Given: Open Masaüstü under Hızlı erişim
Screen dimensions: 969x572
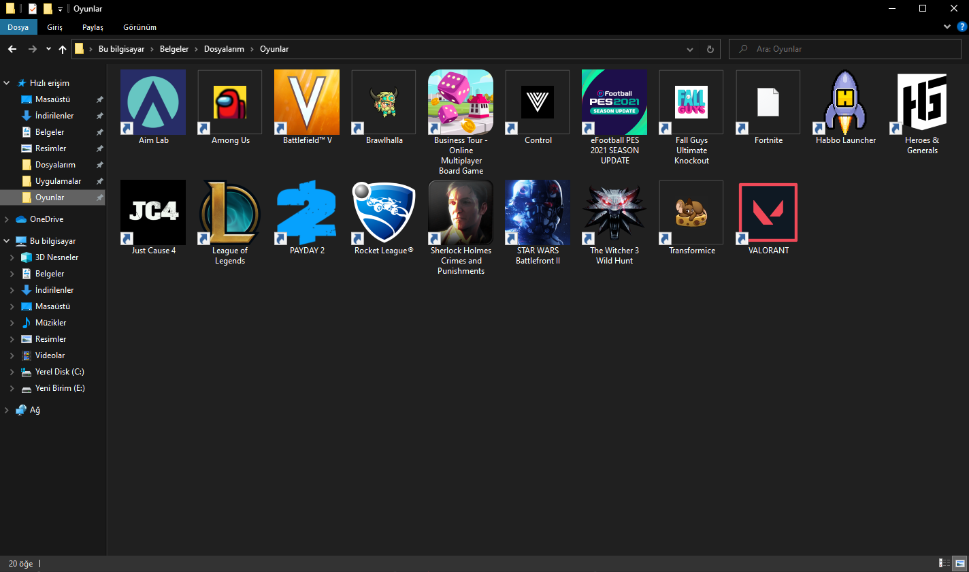Looking at the screenshot, I should [53, 99].
